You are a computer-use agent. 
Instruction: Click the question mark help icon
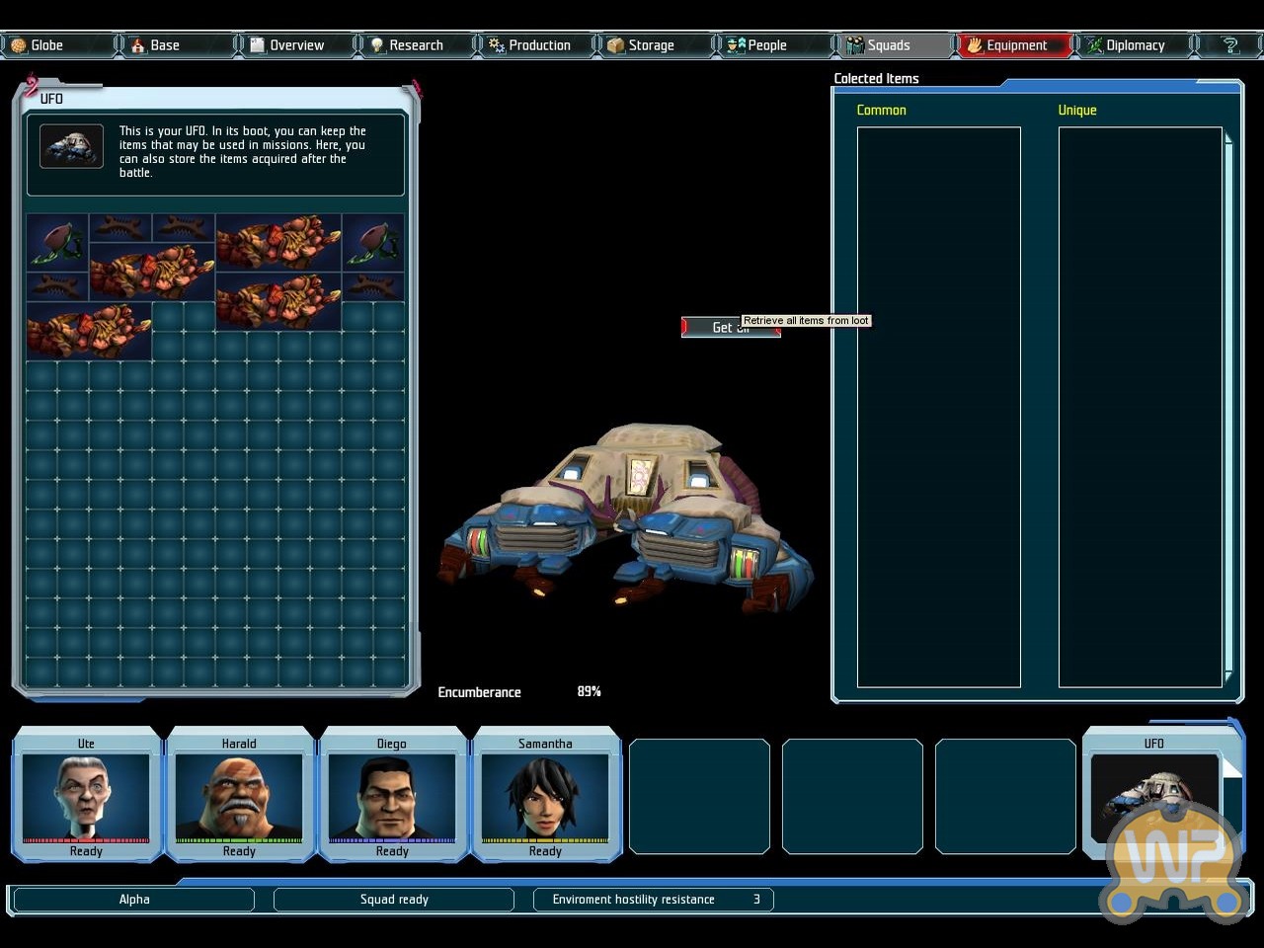pyautogui.click(x=1229, y=45)
